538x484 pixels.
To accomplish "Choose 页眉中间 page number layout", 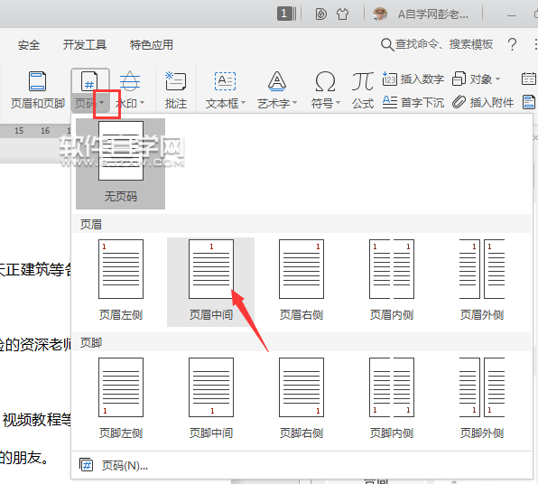I will (x=211, y=281).
